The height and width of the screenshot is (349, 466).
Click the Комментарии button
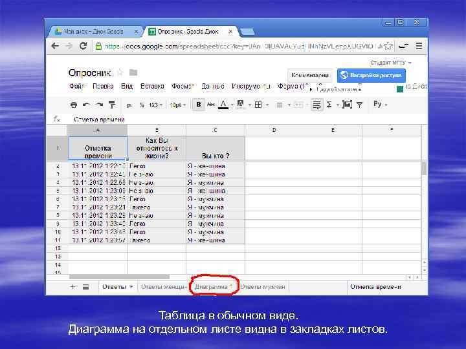[x=310, y=75]
